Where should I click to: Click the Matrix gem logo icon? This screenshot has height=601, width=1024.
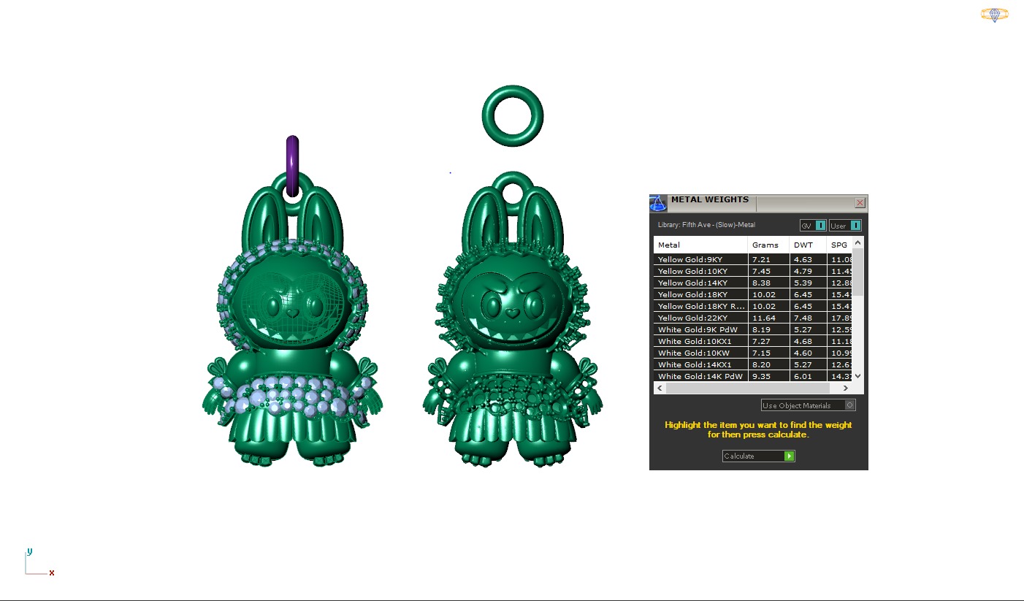click(994, 15)
